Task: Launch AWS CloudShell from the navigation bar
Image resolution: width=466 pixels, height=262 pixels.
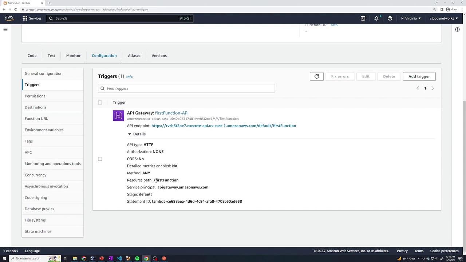Action: pos(363,18)
